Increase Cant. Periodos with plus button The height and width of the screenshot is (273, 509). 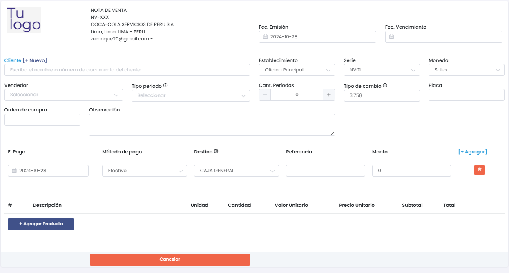coord(328,94)
